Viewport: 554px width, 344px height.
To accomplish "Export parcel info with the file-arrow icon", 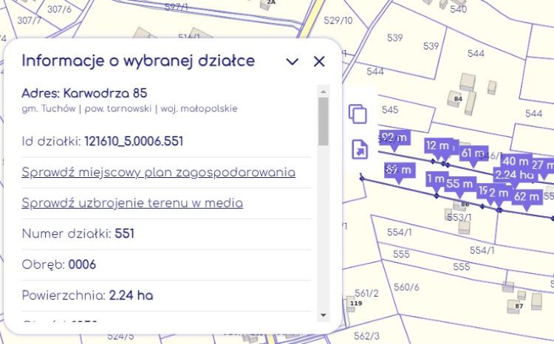I will [x=360, y=149].
